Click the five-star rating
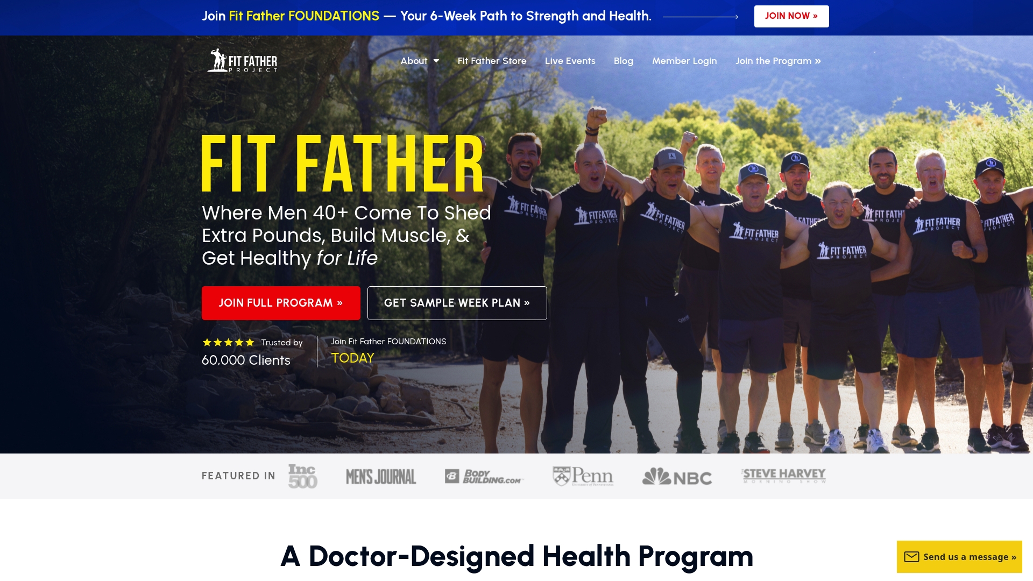 point(228,342)
